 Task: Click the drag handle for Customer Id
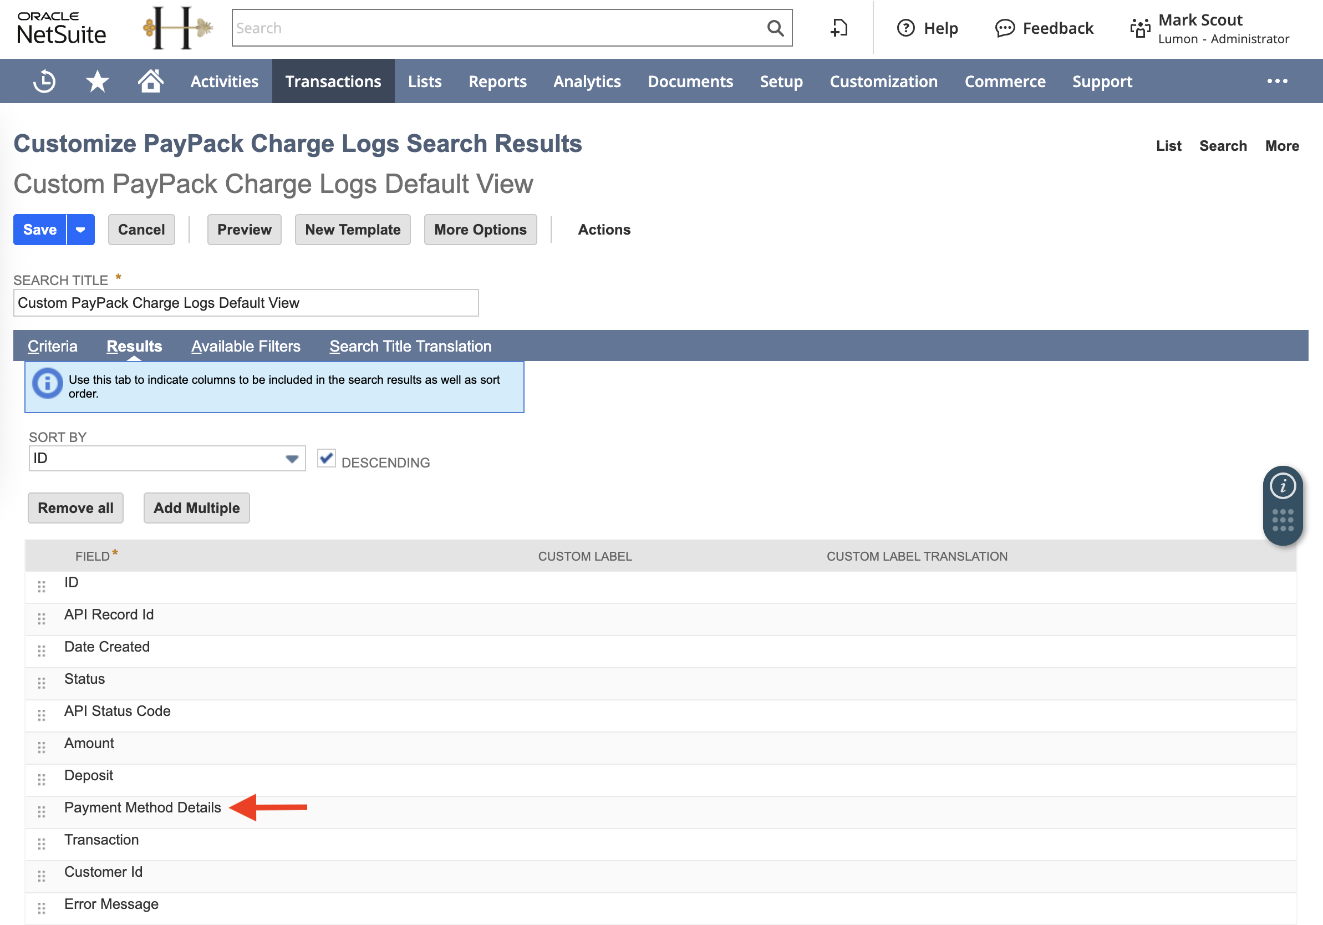(42, 877)
